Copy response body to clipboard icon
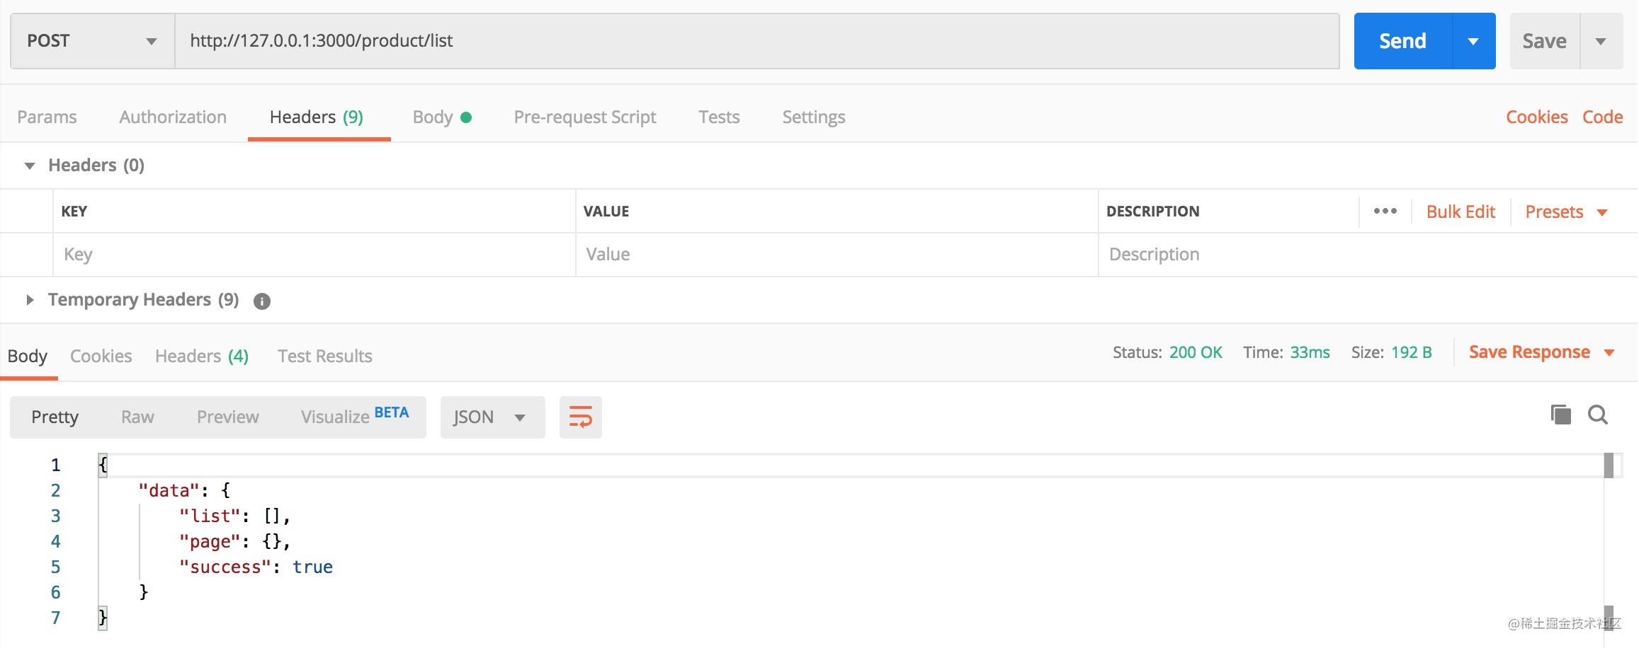 point(1560,415)
